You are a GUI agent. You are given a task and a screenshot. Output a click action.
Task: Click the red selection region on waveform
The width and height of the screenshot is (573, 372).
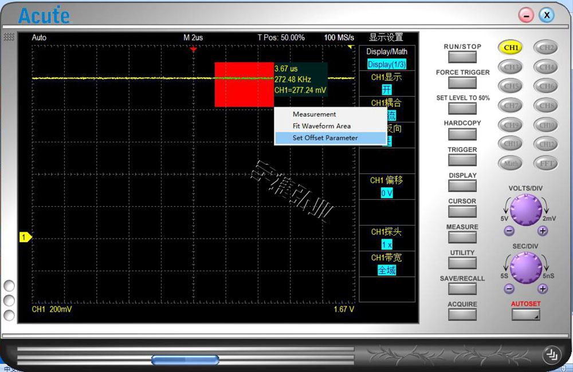click(244, 85)
